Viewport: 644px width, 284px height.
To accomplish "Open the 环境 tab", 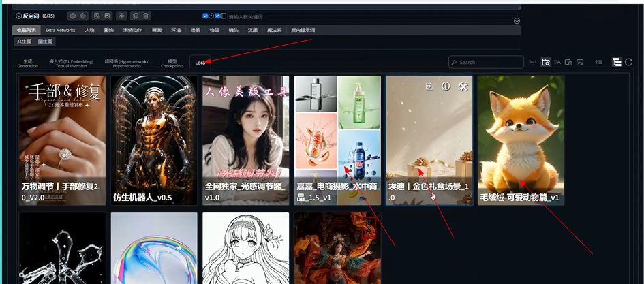I will (176, 30).
